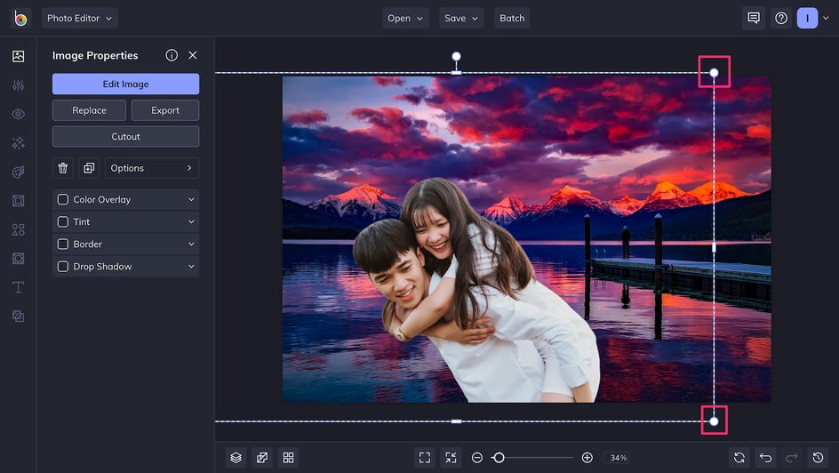
Task: Enable the Color Overlay checkbox
Action: click(63, 200)
